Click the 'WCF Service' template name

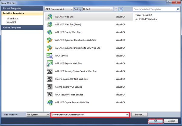click(61, 56)
